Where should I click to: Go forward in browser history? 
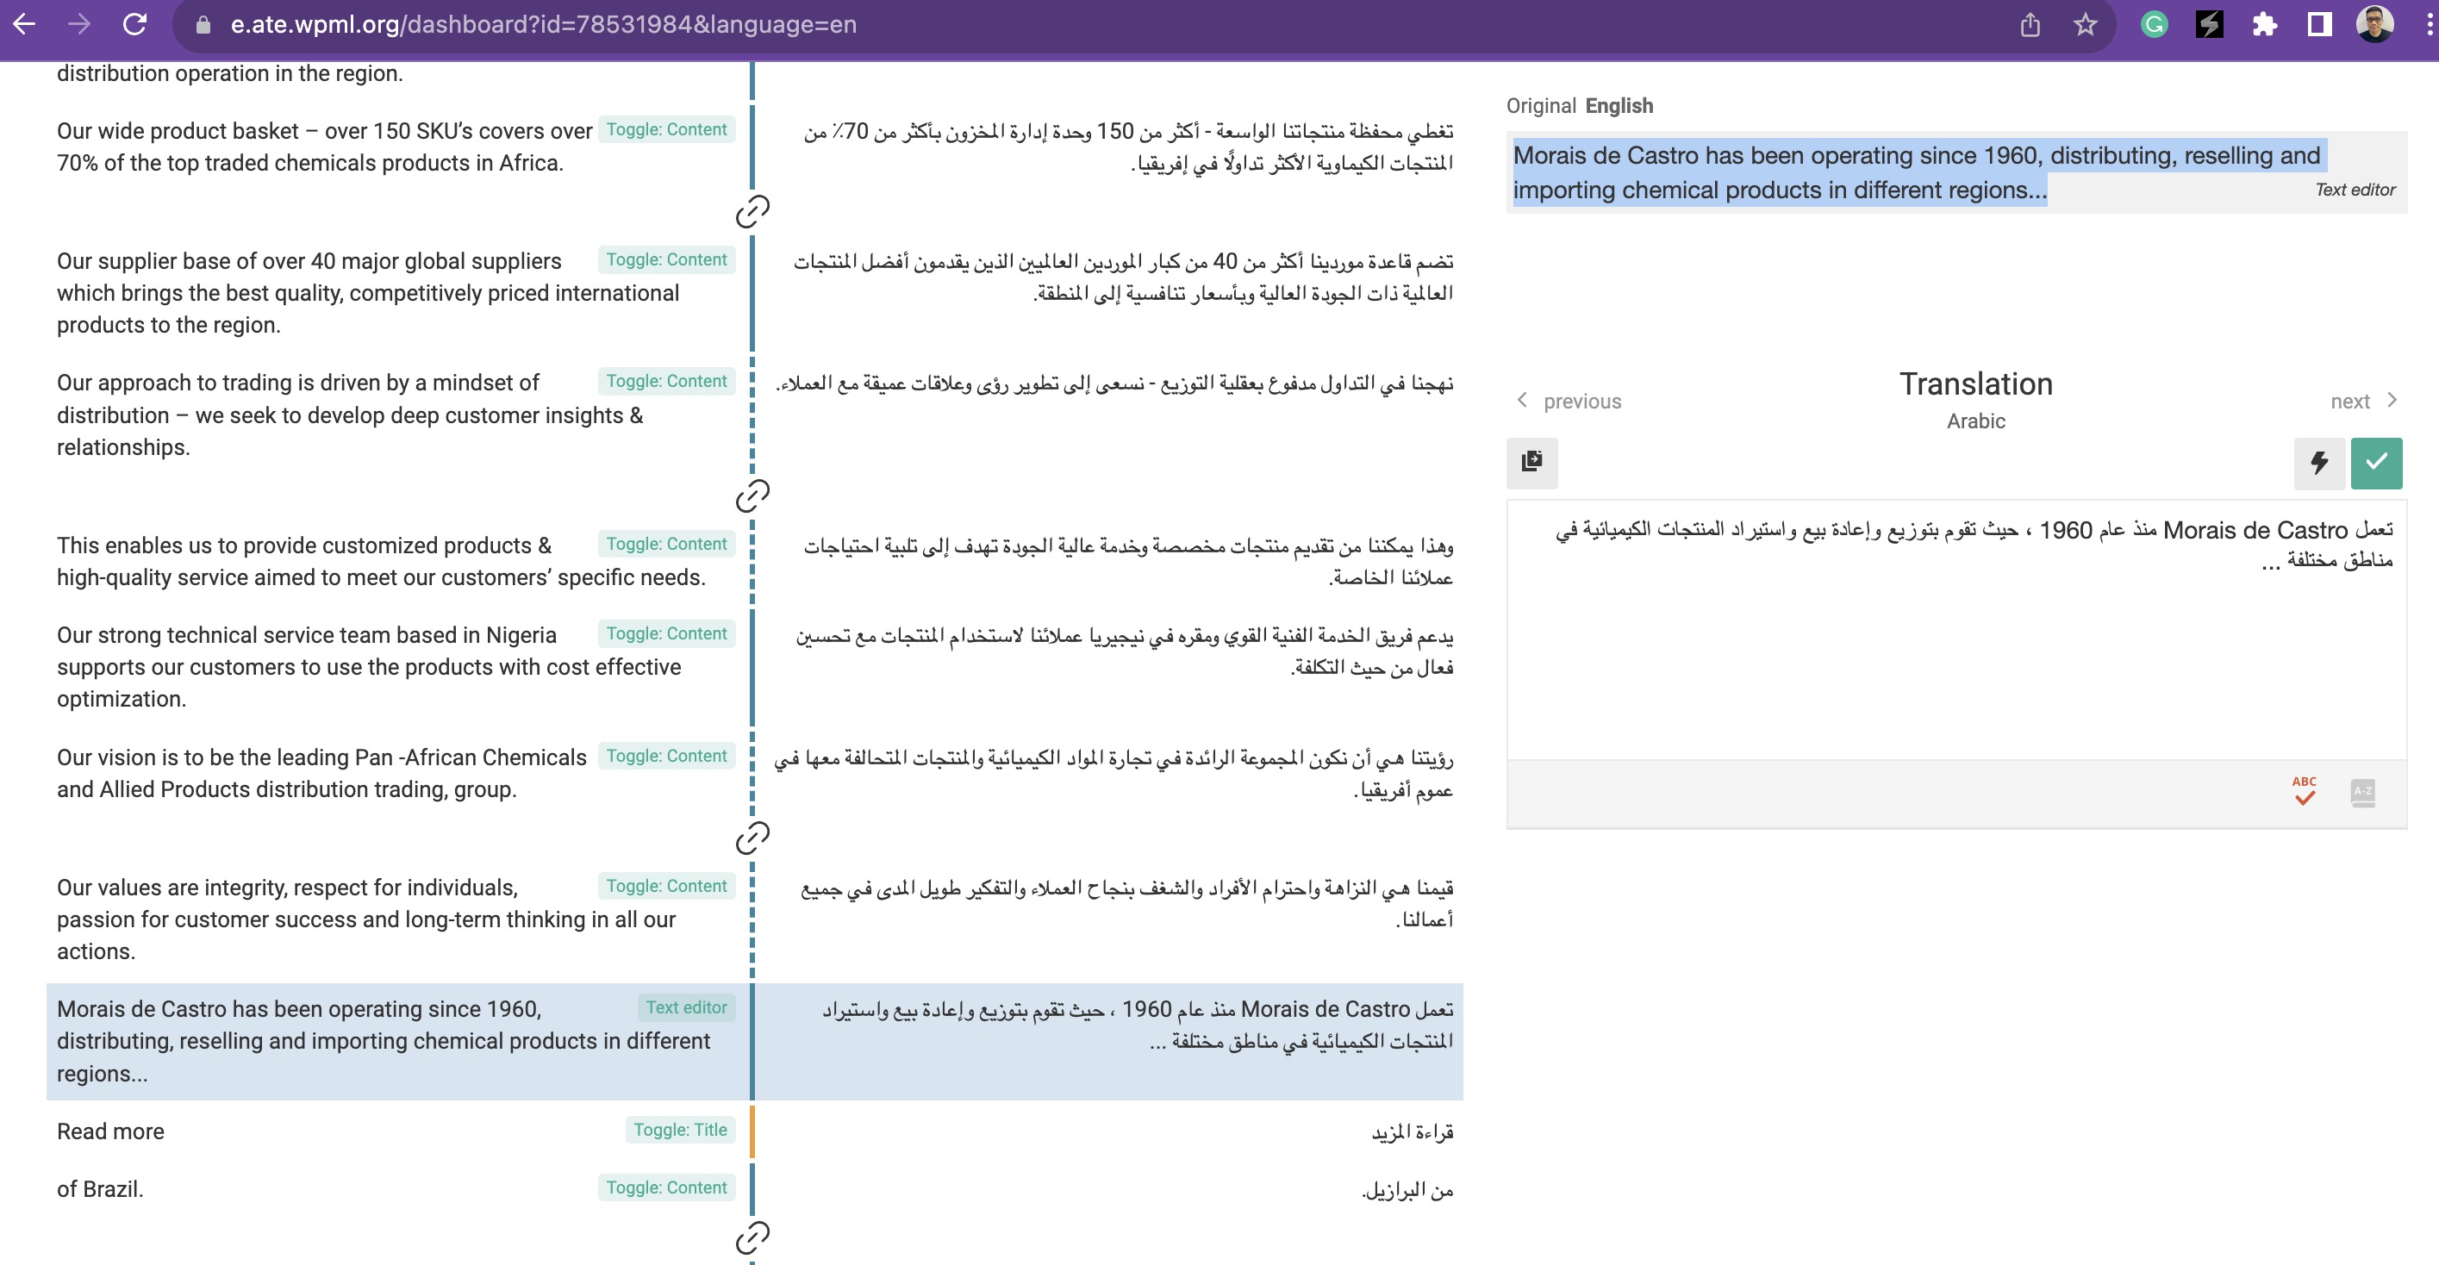point(79,25)
